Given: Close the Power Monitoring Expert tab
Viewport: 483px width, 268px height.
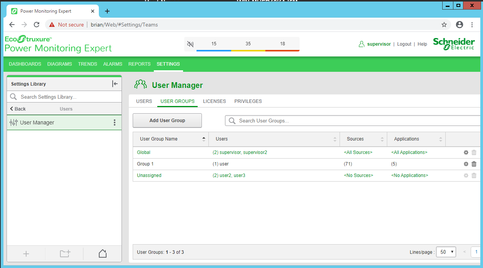Looking at the screenshot, I should coord(92,11).
